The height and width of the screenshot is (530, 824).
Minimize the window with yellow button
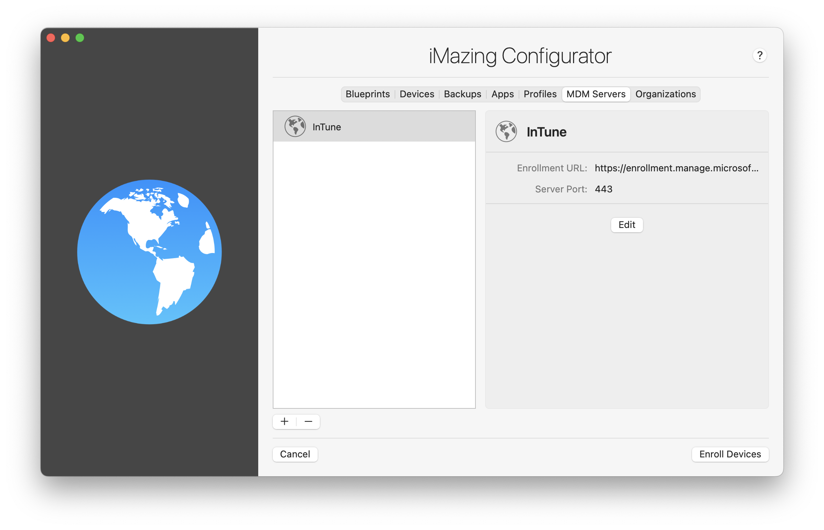(65, 38)
